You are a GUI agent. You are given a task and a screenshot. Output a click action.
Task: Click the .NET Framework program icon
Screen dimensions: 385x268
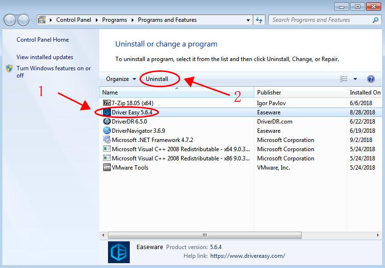point(107,140)
